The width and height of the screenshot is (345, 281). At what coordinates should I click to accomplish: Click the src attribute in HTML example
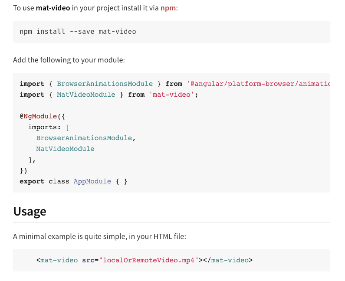88,260
